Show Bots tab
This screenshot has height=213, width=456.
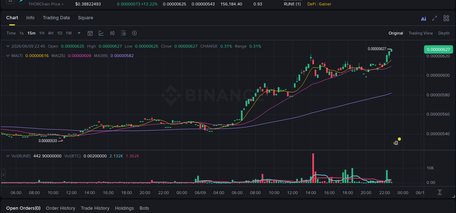pos(144,208)
